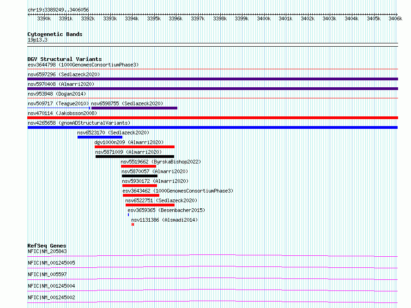Viewport: 411px width, 308px height.
Task: Click the tiny blue mark of esv3659365
Action: pos(128,215)
